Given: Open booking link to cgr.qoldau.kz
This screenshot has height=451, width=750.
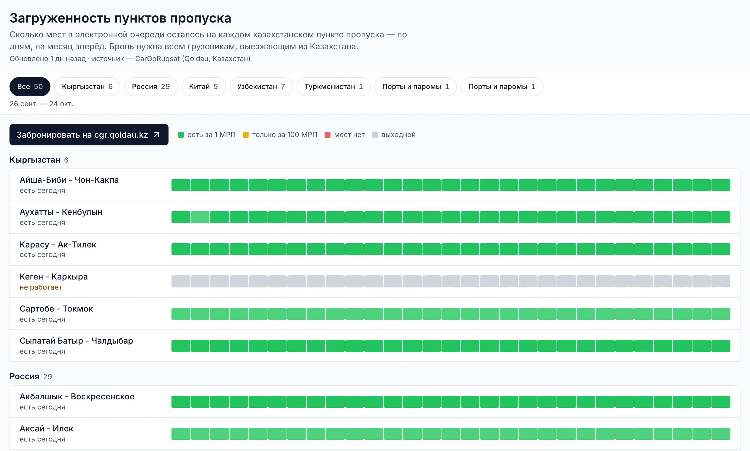Looking at the screenshot, I should pos(89,135).
